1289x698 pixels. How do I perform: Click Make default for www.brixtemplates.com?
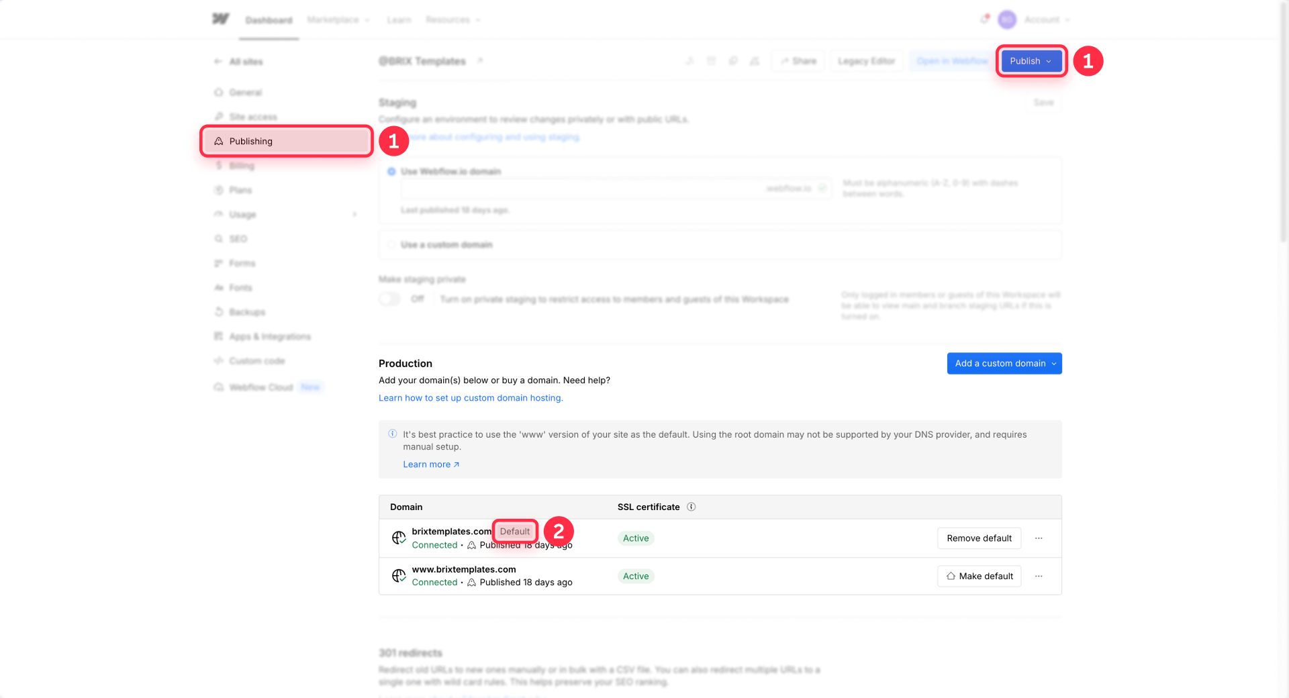coord(979,576)
